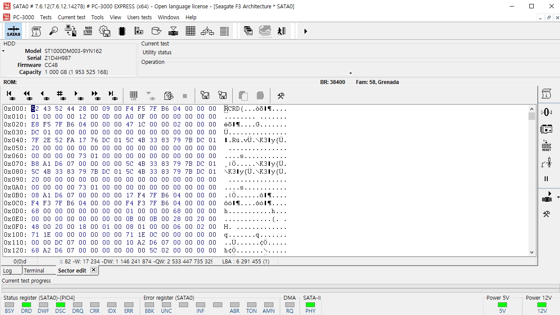Click the pause icon in right sidebar
This screenshot has height=315, width=560.
point(546,179)
